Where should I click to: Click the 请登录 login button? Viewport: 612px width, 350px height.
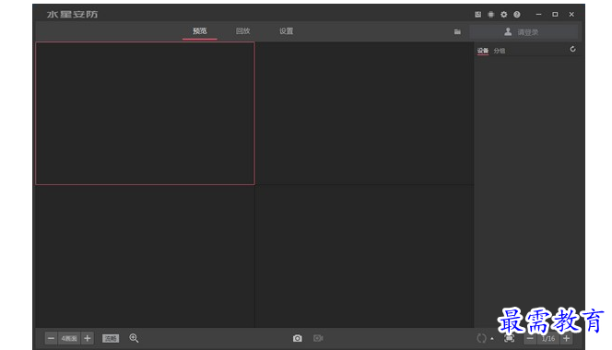524,31
